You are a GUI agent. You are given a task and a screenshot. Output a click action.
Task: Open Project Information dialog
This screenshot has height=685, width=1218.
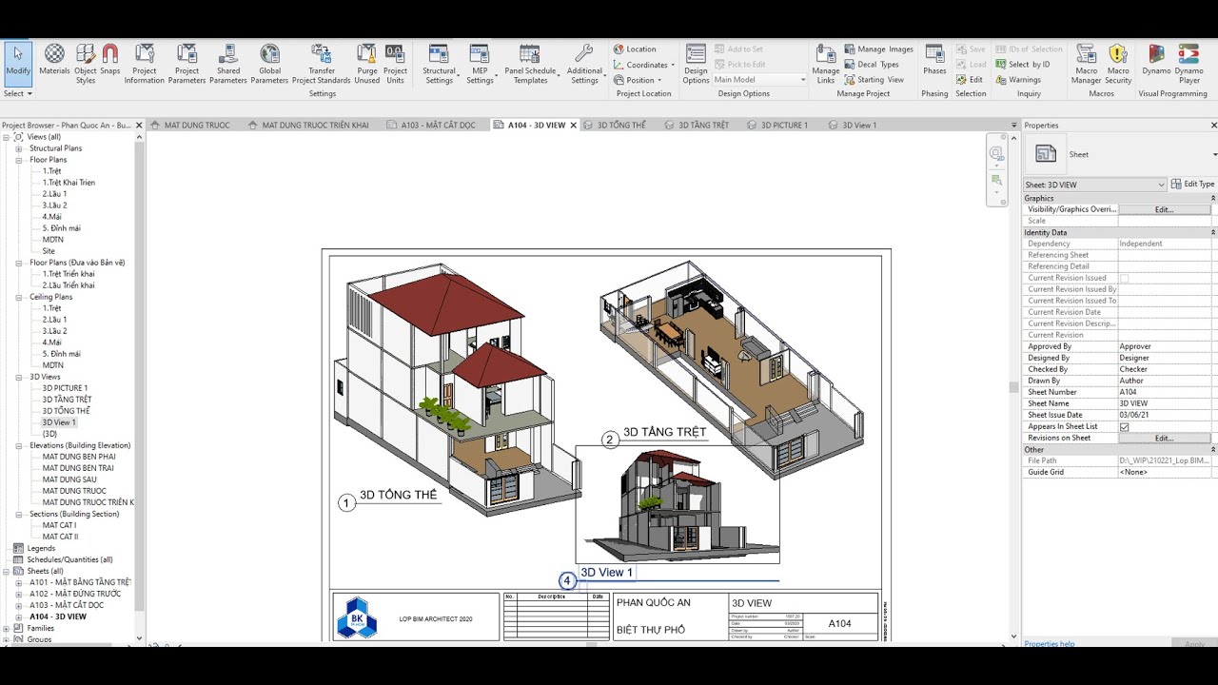tap(145, 63)
